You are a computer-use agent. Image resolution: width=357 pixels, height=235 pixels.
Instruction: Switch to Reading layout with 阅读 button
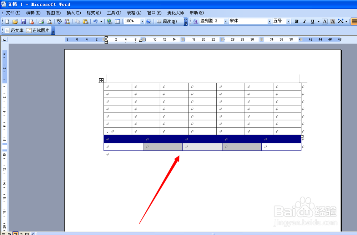167,22
